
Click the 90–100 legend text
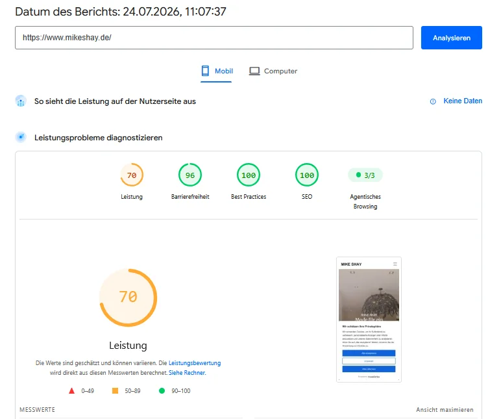coord(181,391)
